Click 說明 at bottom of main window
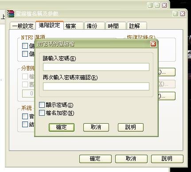Image resolution: width=191 pixels, height=172 pixels. [x=167, y=159]
